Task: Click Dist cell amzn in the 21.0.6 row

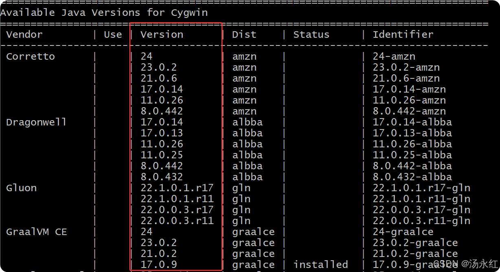Action: click(244, 78)
